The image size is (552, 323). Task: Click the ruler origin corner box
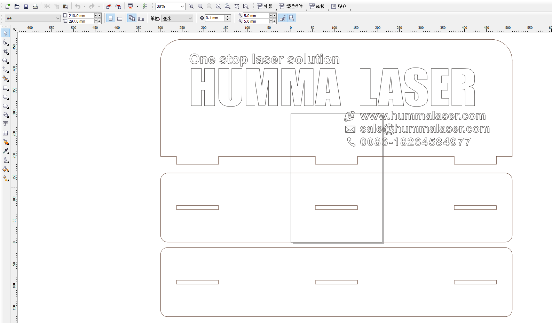coord(14,30)
